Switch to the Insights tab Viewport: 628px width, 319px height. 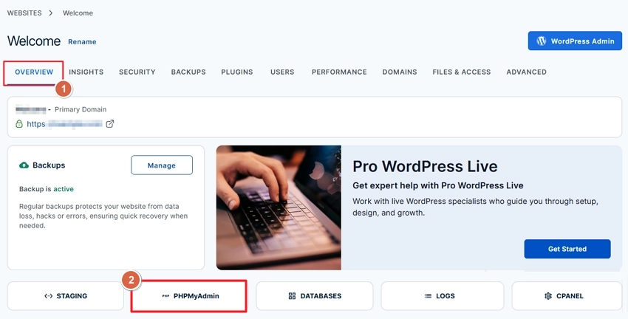pos(86,72)
